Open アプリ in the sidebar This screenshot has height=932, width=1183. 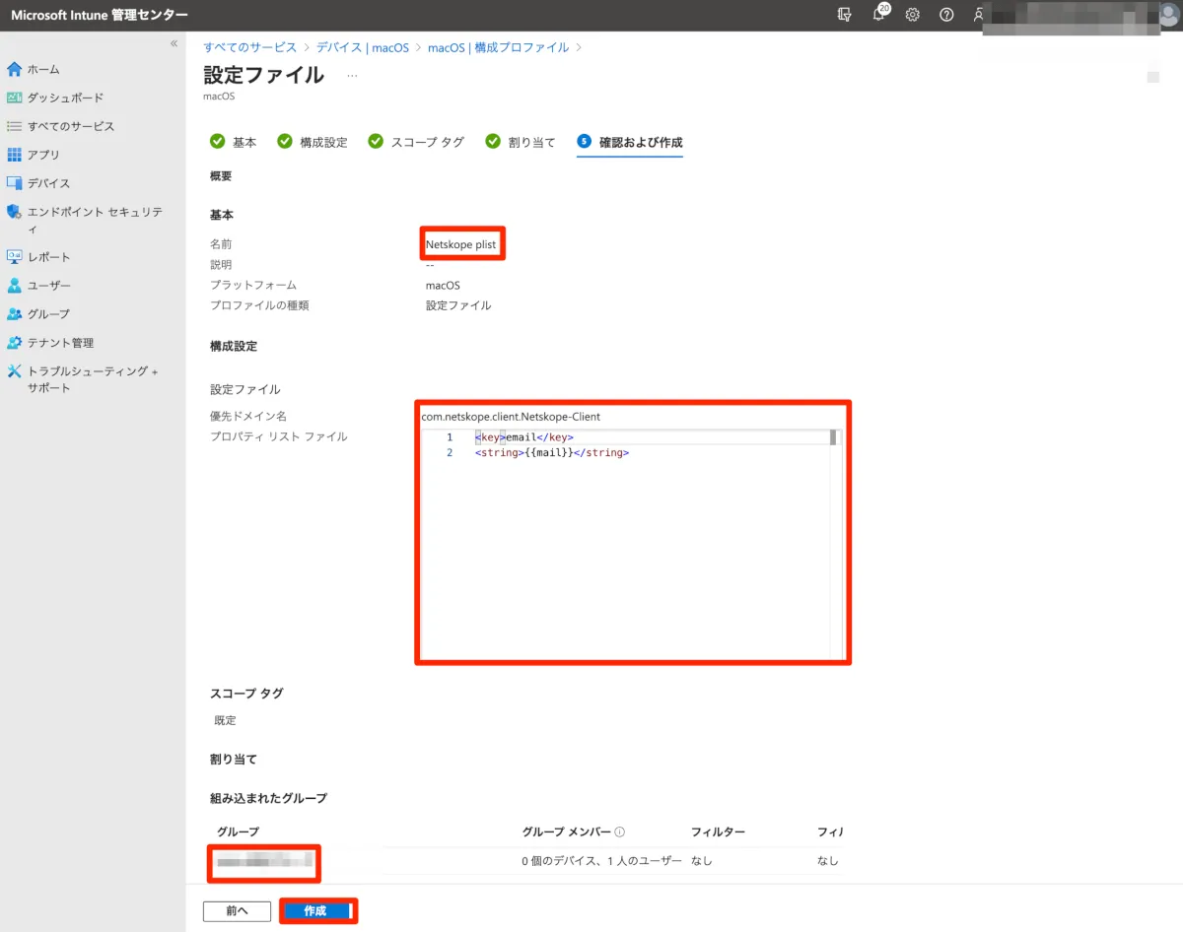[42, 155]
